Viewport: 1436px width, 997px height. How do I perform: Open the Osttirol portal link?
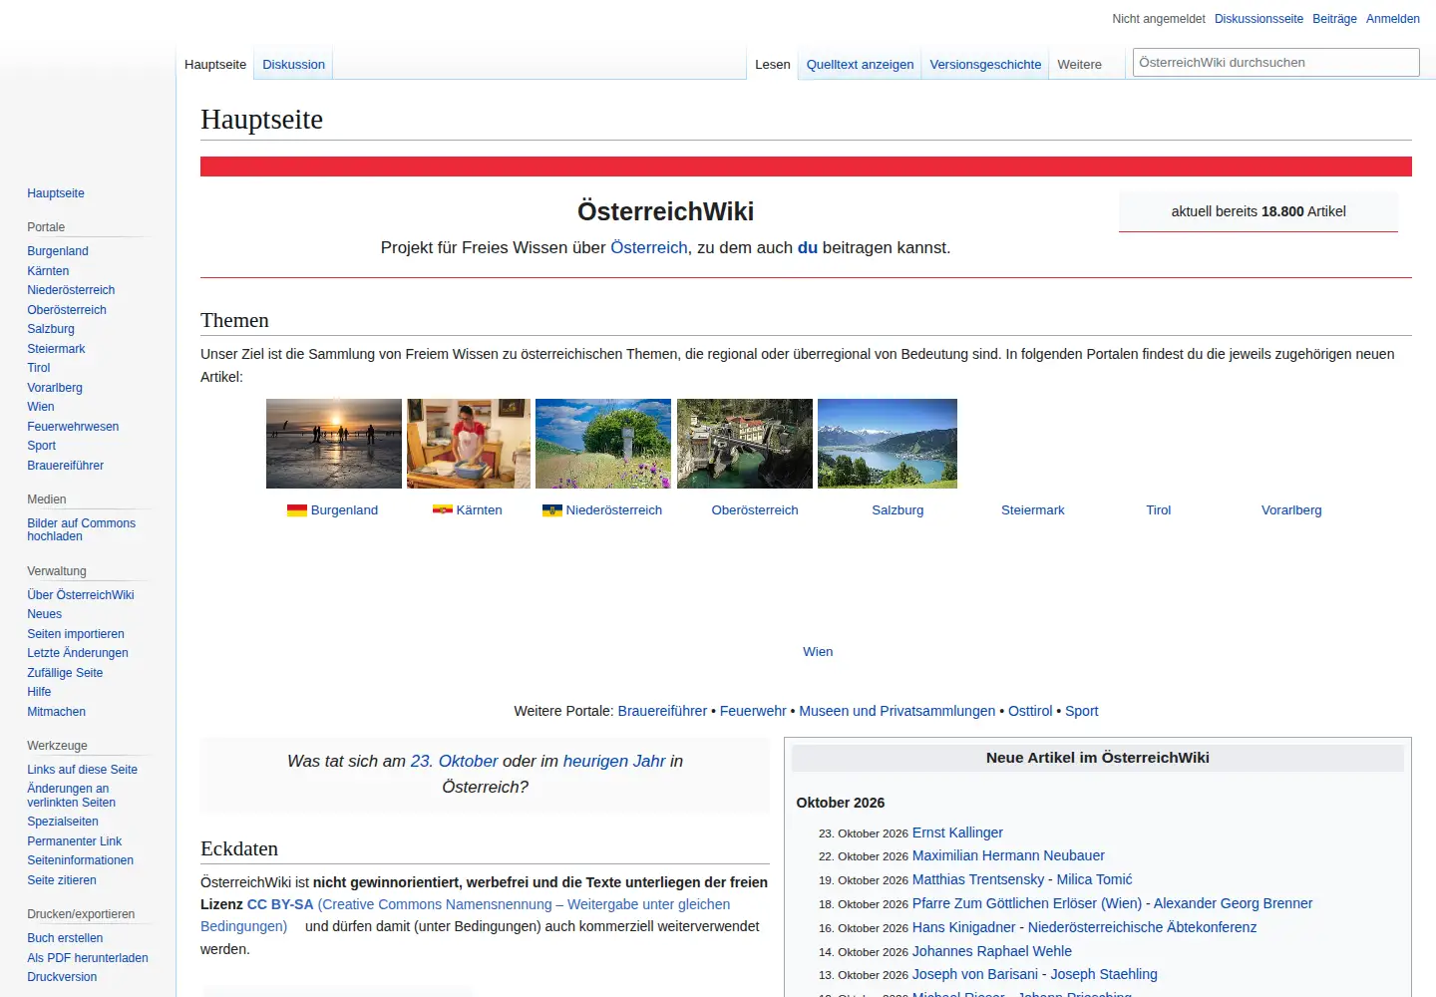[x=1030, y=711]
